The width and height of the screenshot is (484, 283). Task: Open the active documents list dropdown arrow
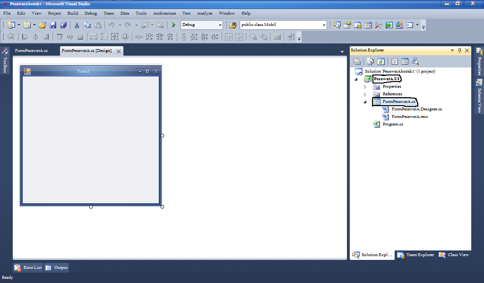(x=342, y=52)
